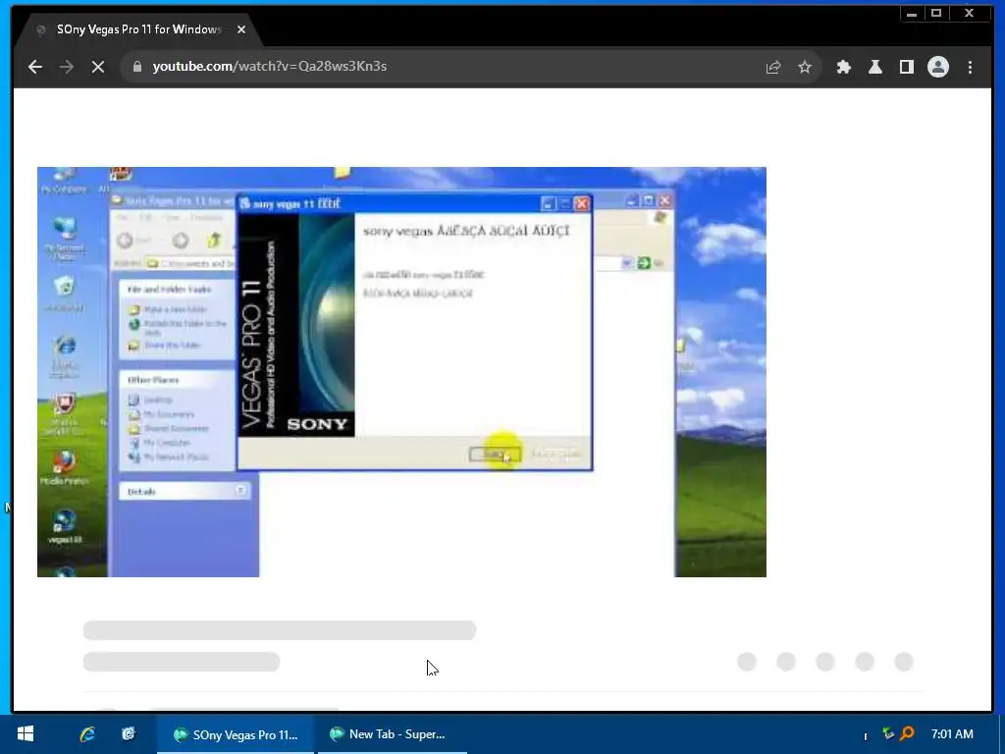Click the Sony Vegas video player

coord(401,372)
